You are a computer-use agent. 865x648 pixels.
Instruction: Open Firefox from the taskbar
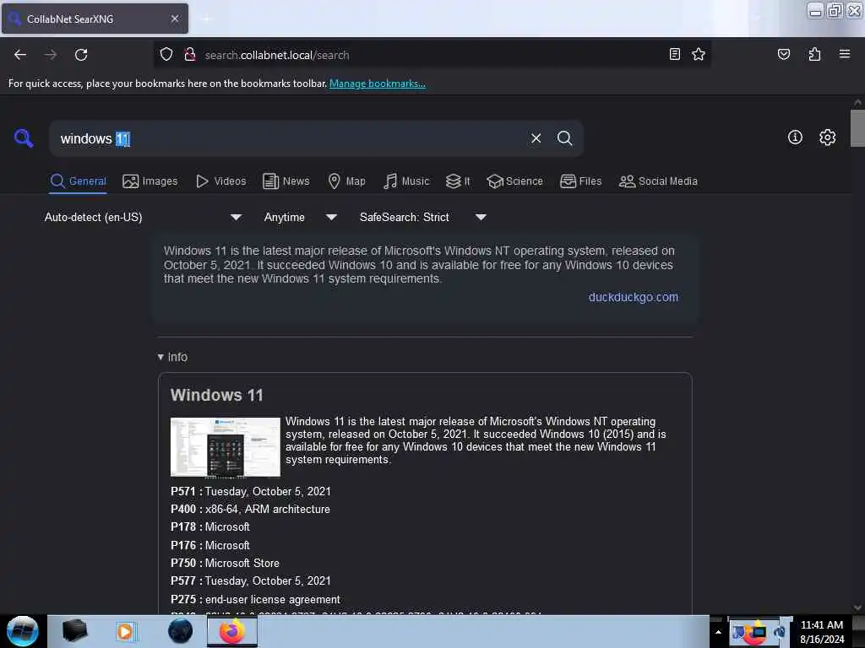[232, 631]
